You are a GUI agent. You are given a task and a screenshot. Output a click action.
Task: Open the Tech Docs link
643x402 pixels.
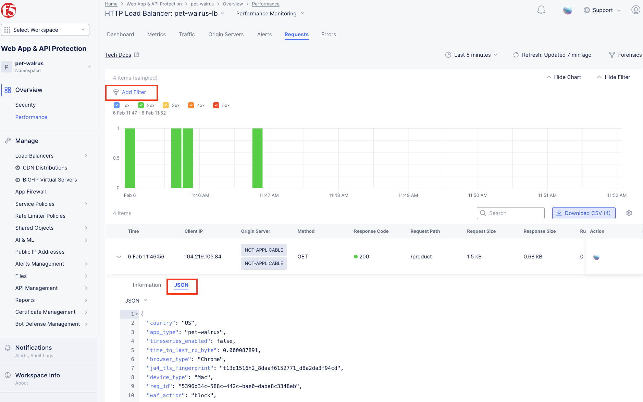coord(118,55)
